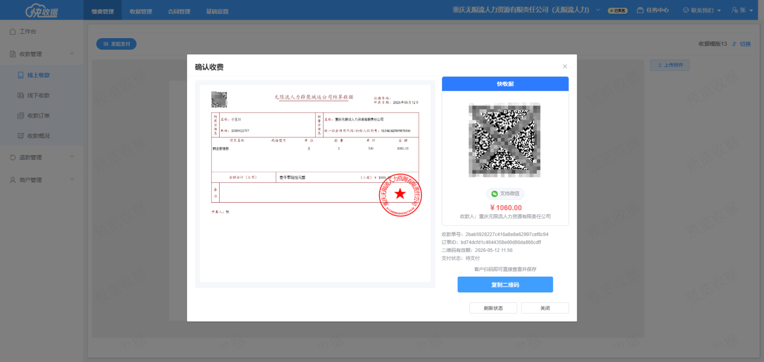764x362 pixels.
Task: Select the 线下收款 sidebar icon
Action: click(21, 95)
